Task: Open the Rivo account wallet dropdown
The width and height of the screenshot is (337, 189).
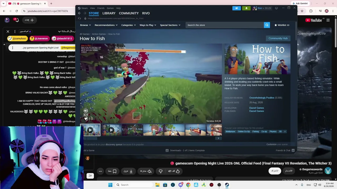Action: tap(262, 8)
